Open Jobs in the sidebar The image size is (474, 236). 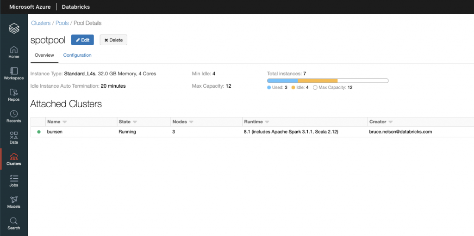coord(14,181)
